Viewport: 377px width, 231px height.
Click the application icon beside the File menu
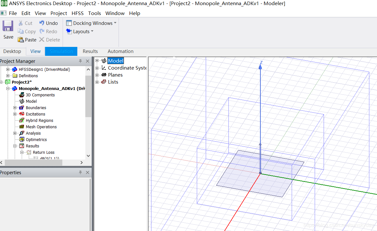point(4,13)
